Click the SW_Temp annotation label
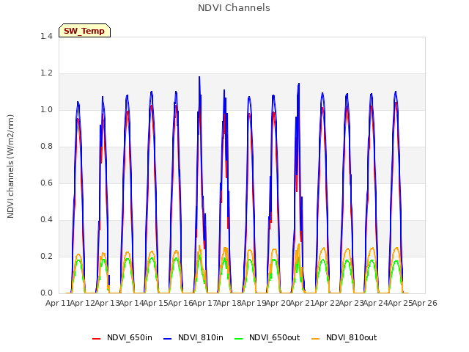This screenshot has height=352, width=469. click(85, 31)
